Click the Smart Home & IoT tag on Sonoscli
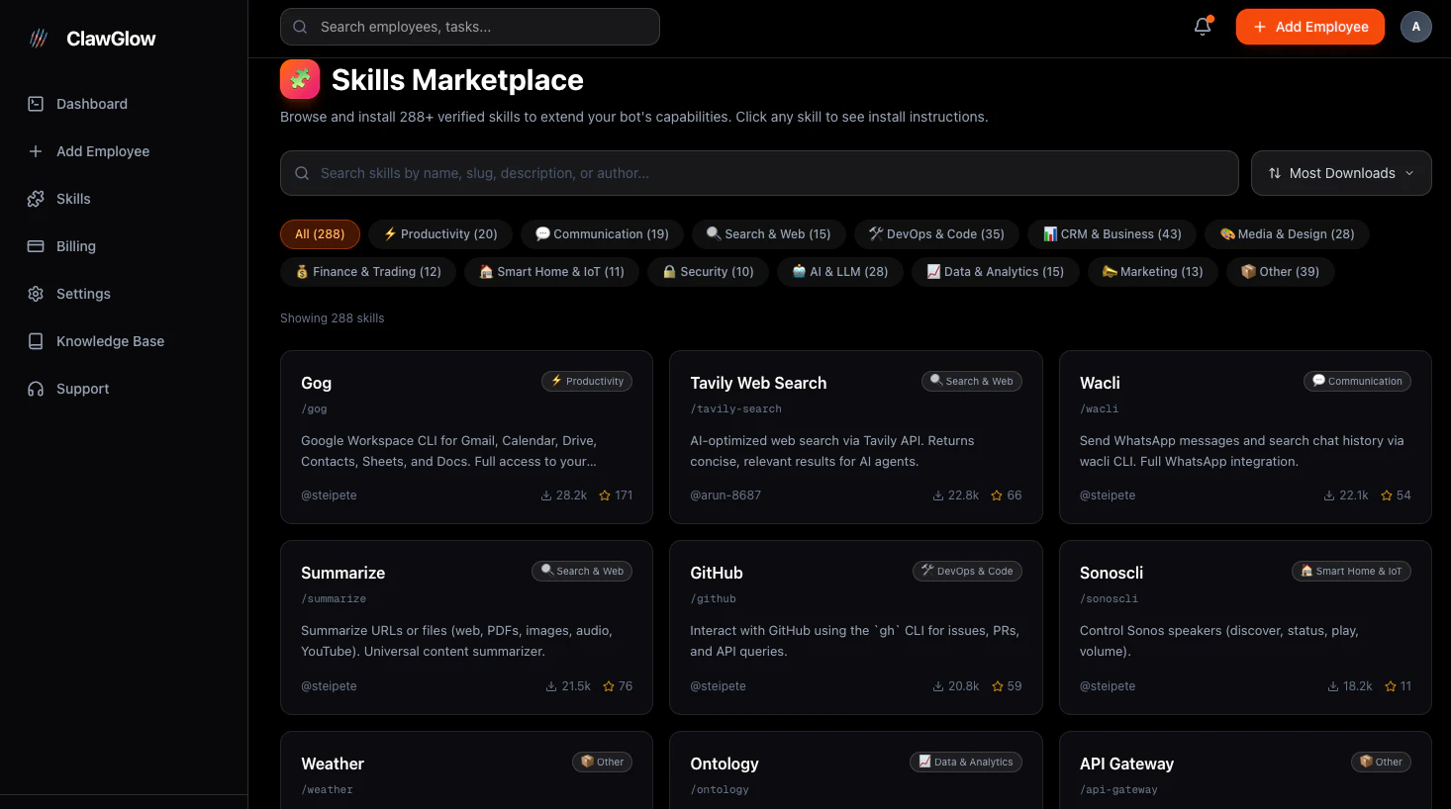Image resolution: width=1451 pixels, height=809 pixels. (1351, 571)
